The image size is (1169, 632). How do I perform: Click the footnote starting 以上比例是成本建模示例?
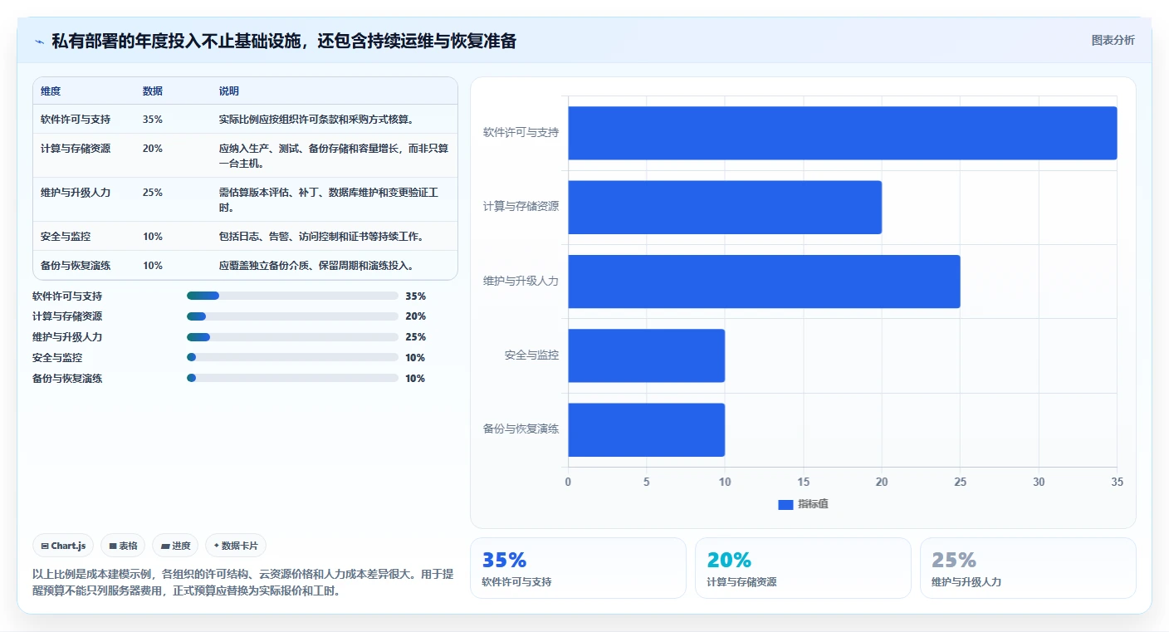(243, 583)
